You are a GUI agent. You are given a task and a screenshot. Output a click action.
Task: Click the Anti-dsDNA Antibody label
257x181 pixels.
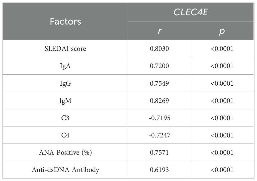[x=65, y=170]
